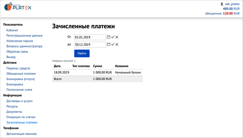Open Кабинет in the sidebar
The image size is (243, 138).
pyautogui.click(x=12, y=30)
